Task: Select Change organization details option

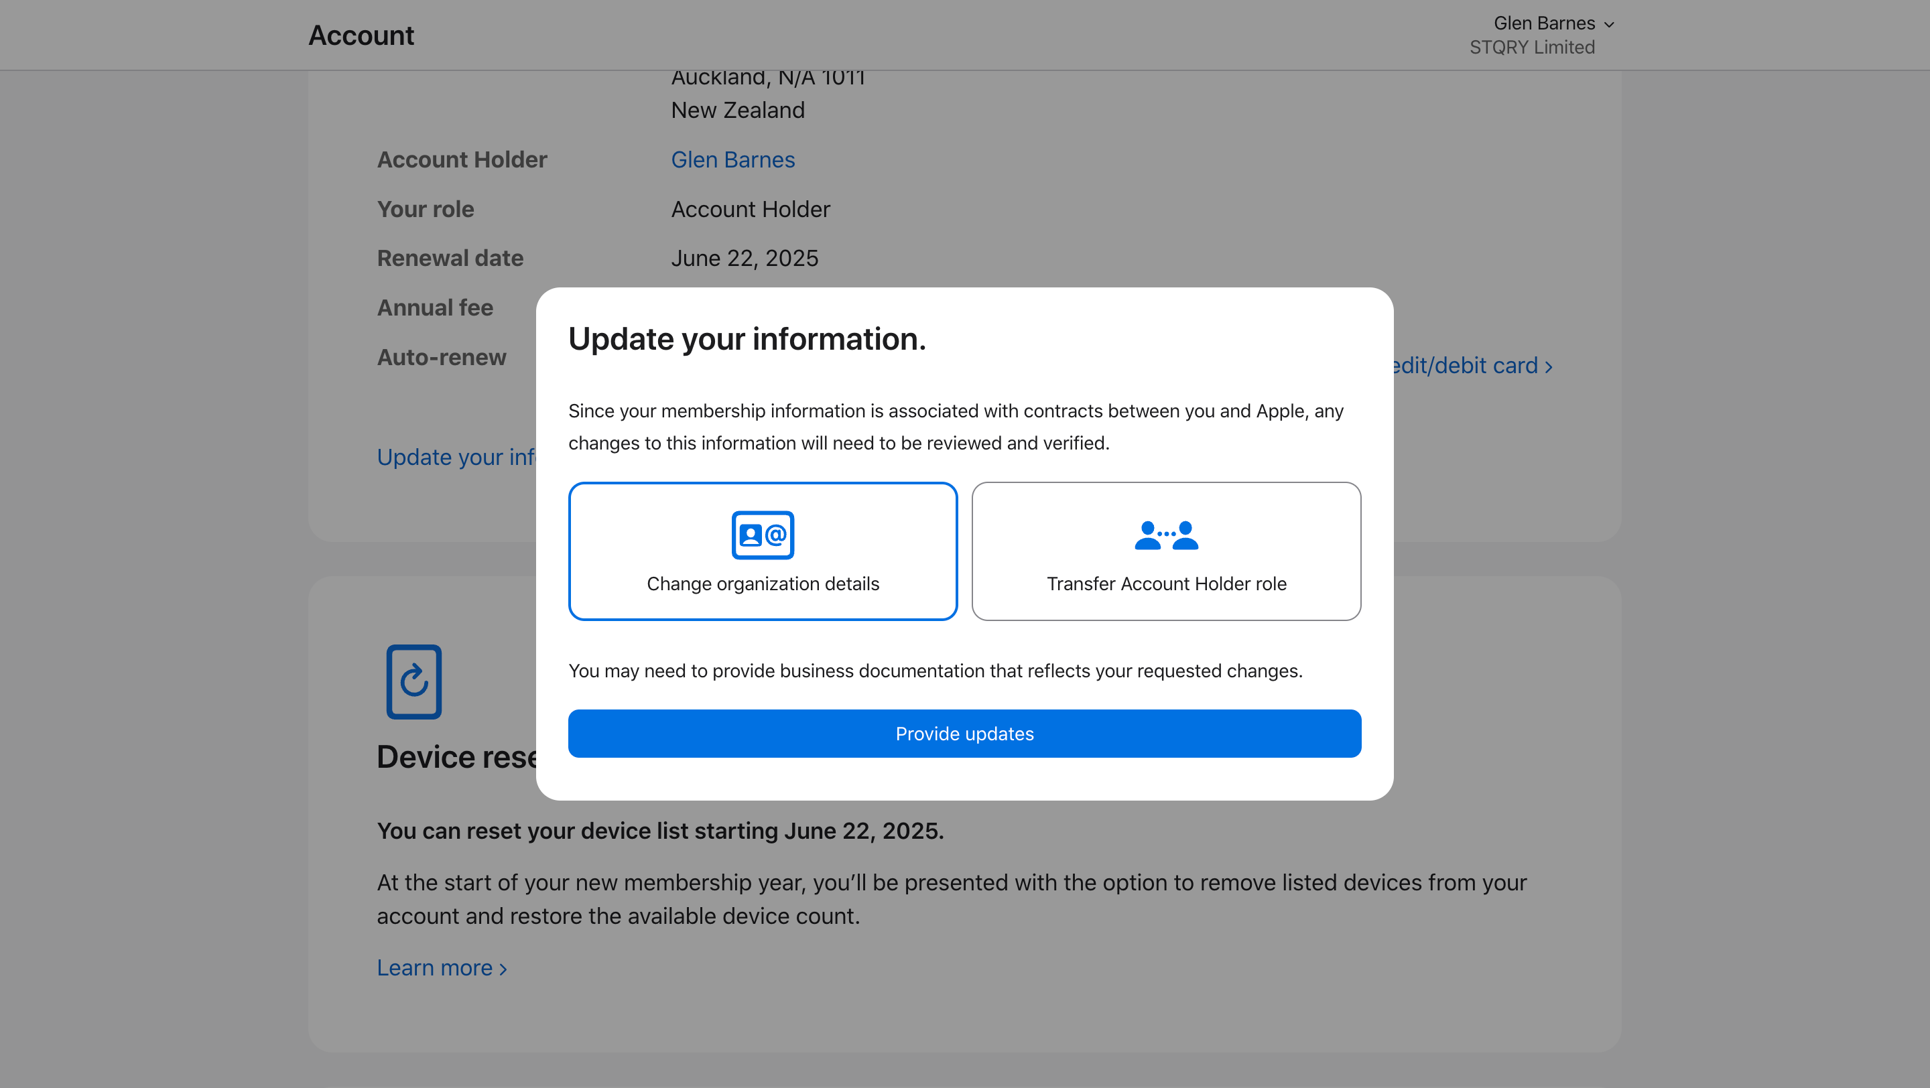Action: pos(763,551)
